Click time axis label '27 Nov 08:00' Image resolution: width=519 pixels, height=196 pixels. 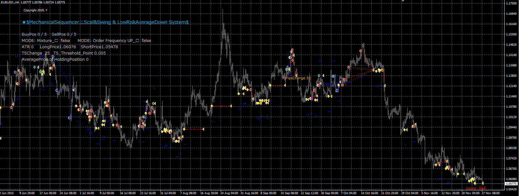[x=491, y=193]
